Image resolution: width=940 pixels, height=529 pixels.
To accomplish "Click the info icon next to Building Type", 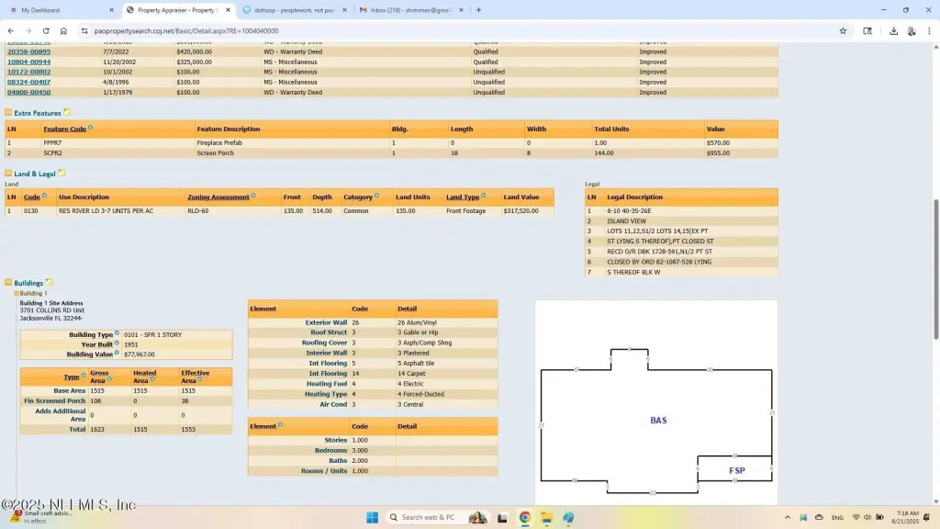I will click(x=117, y=334).
